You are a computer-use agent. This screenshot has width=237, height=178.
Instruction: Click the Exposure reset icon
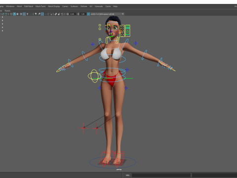(68, 14)
